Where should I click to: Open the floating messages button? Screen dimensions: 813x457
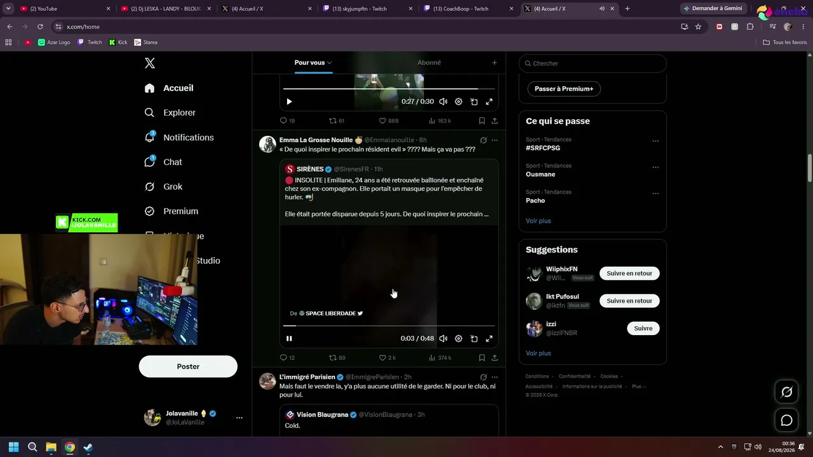coord(786,420)
